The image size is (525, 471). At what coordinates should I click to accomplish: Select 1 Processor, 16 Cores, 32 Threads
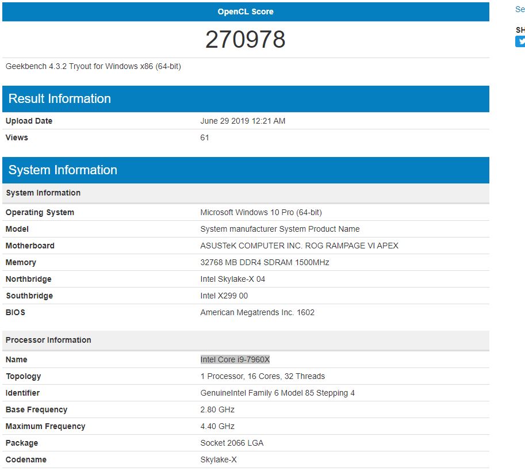262,376
